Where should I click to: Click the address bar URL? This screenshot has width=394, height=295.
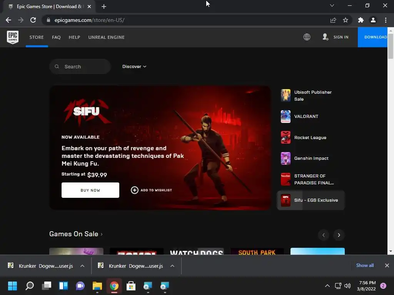pos(89,20)
